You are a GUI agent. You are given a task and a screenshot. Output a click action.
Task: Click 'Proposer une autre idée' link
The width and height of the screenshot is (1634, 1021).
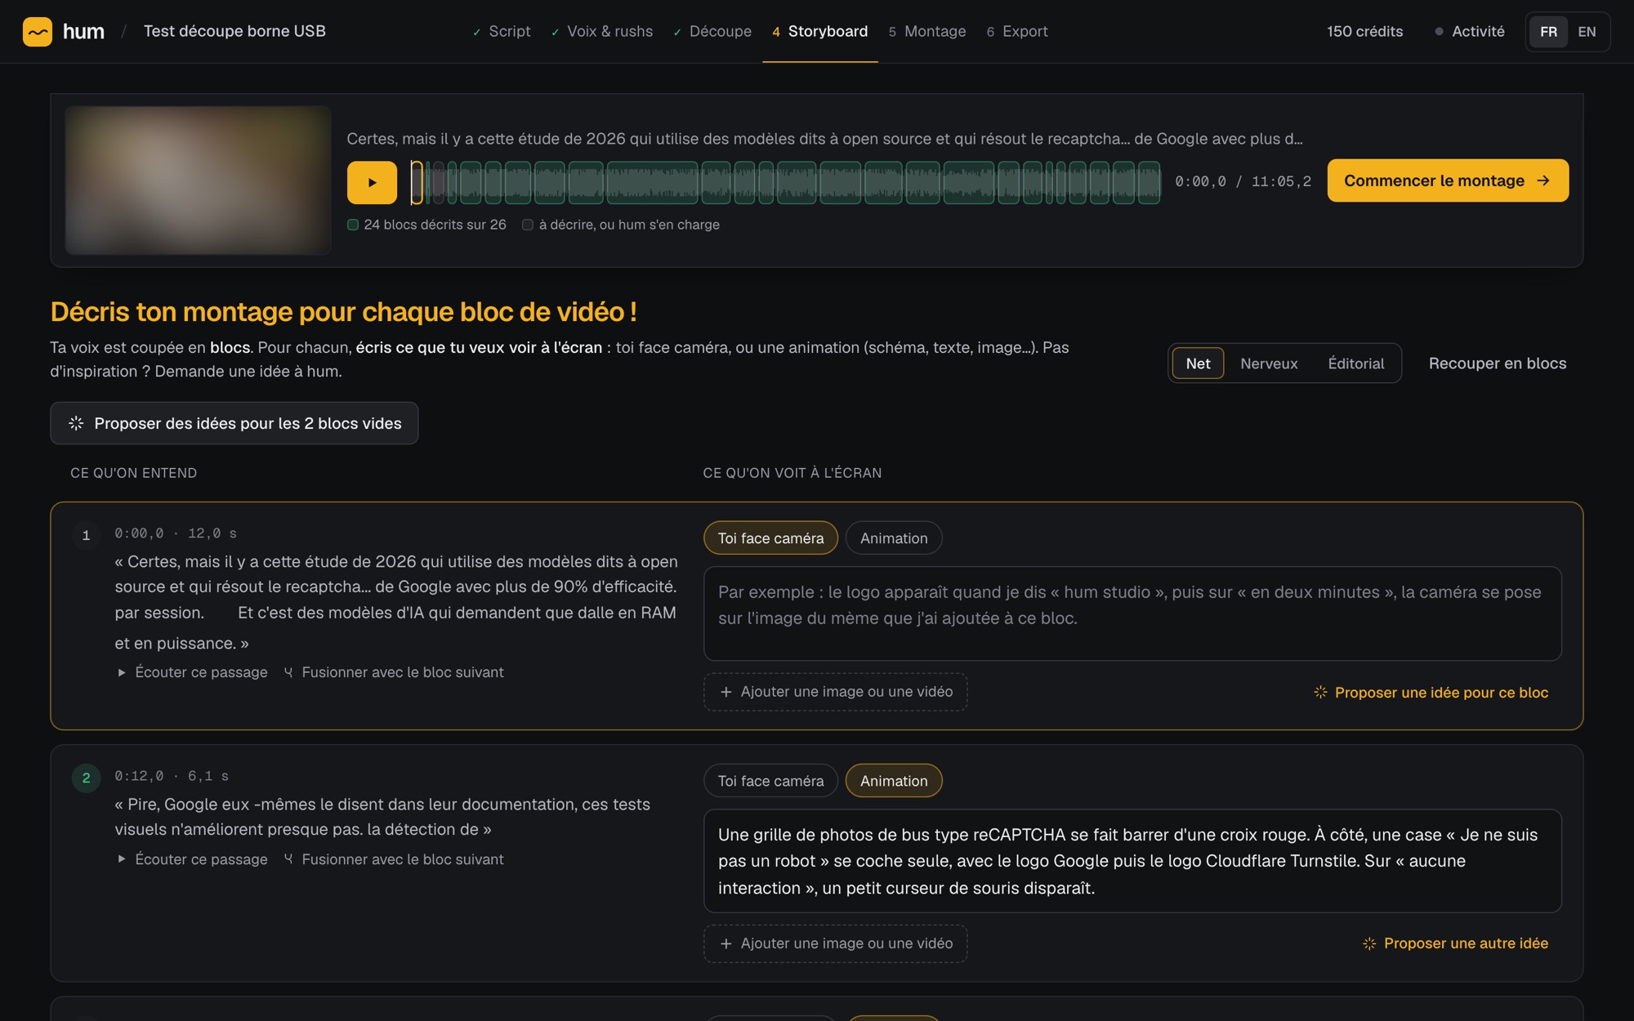1456,943
